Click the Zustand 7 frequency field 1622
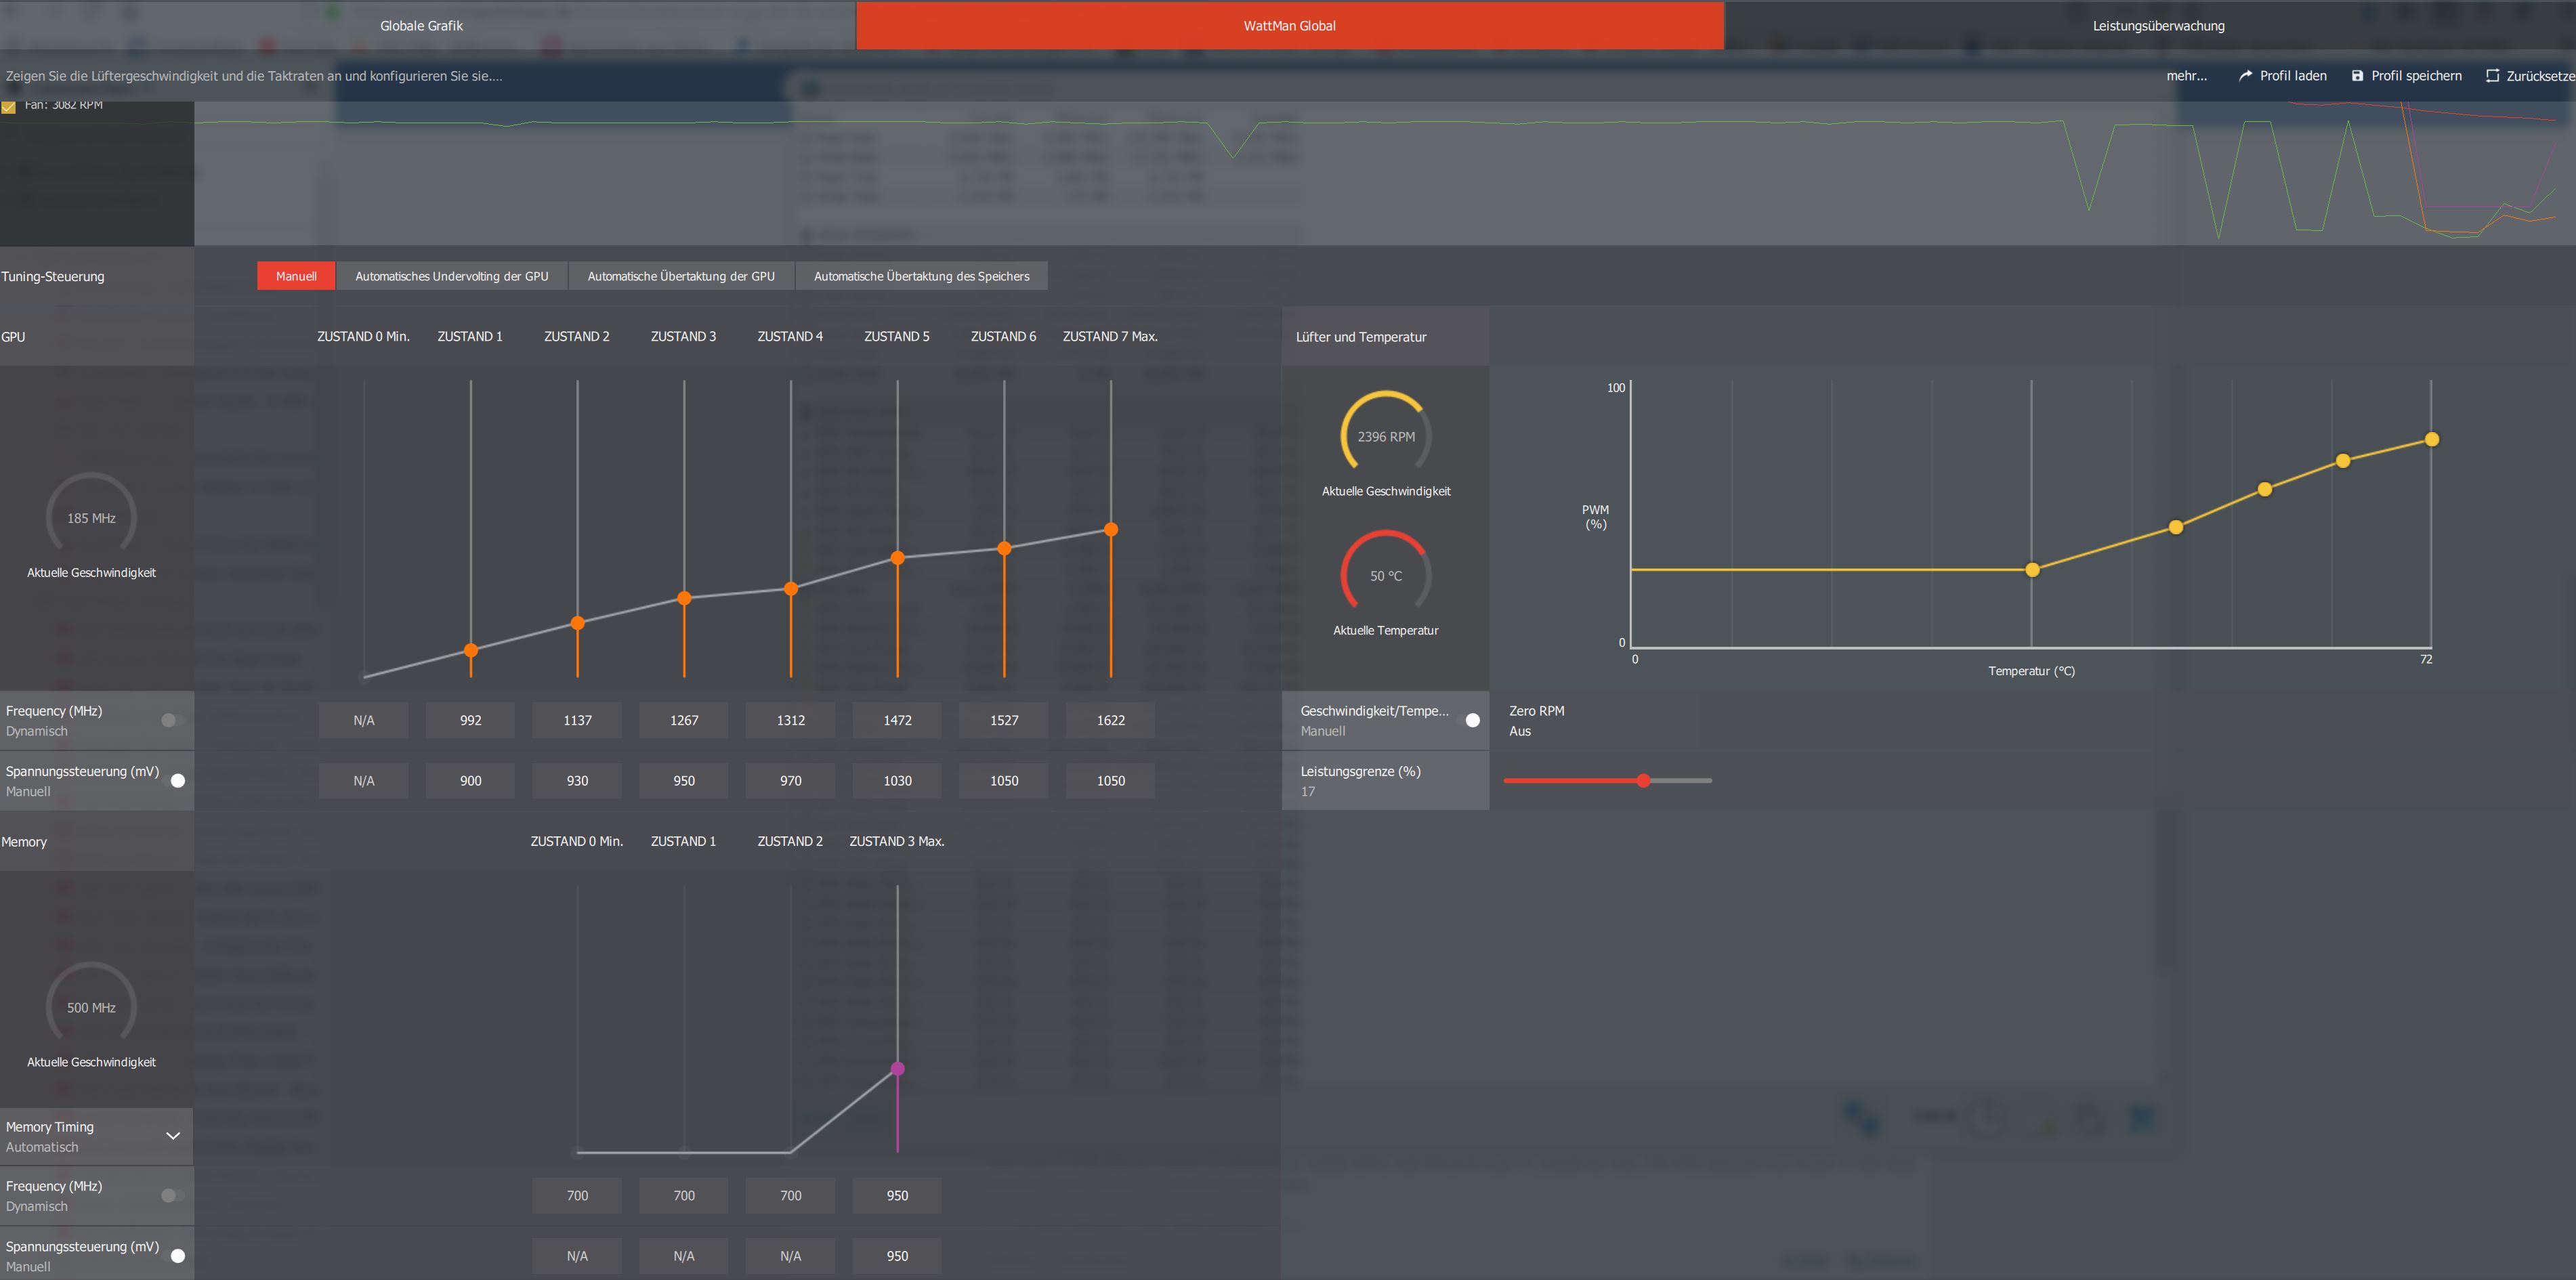Image resolution: width=2576 pixels, height=1280 pixels. pos(1110,720)
